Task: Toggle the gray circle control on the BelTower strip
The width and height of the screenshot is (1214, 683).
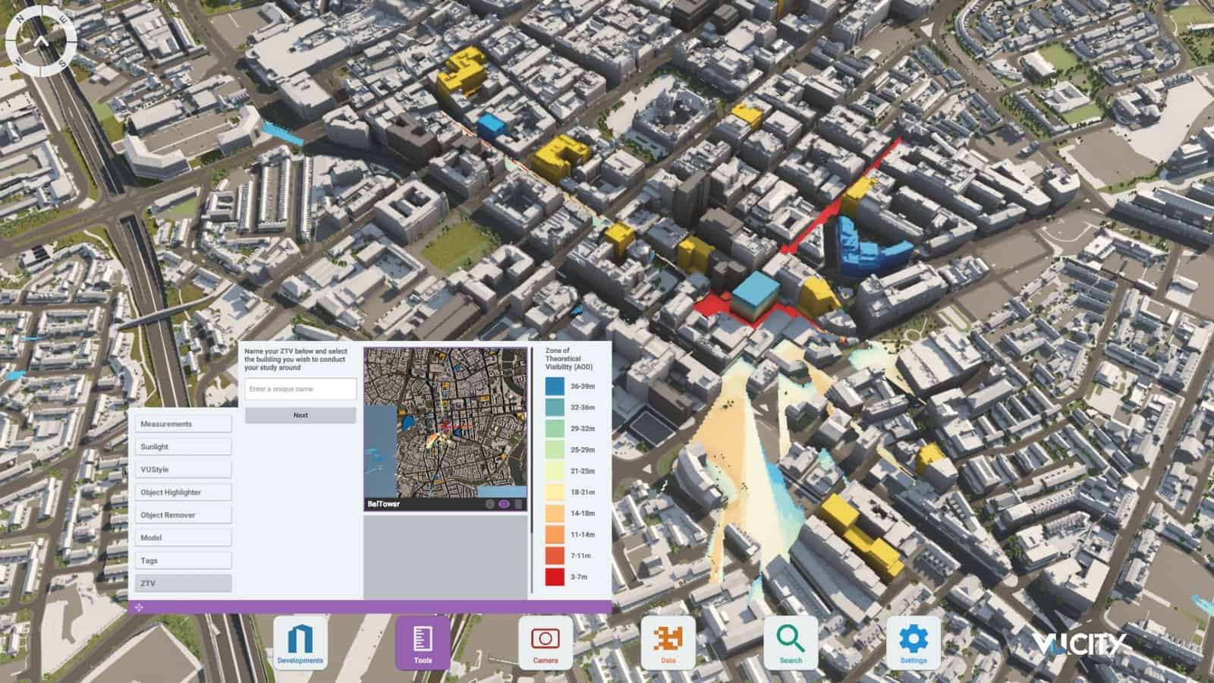Action: [x=490, y=504]
